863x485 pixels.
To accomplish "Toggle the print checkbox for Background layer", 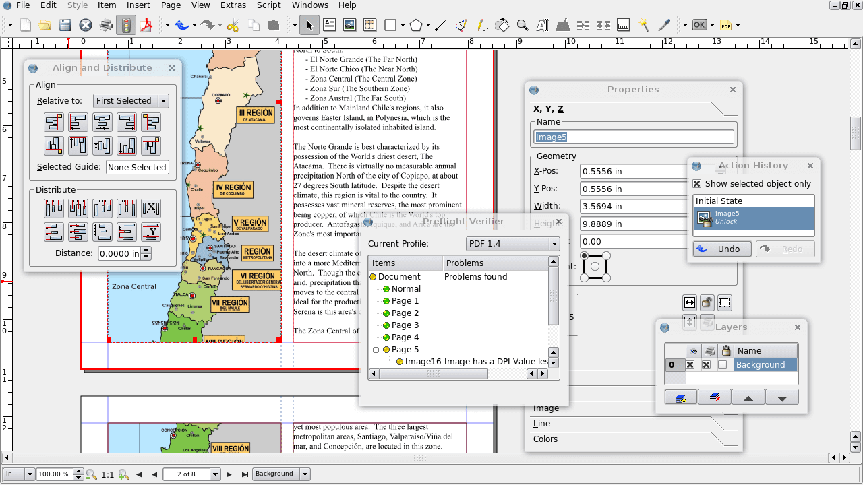I will [707, 364].
